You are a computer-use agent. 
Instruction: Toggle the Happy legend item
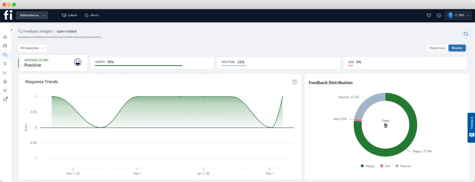pyautogui.click(x=367, y=166)
